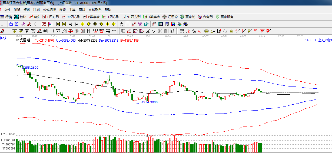Toggle the pink flag chart button
The height and width of the screenshot is (153, 332).
[x=50, y=24]
